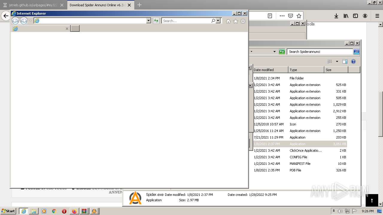Bookmark this page star in Firefox
383x215 pixels.
click(299, 16)
